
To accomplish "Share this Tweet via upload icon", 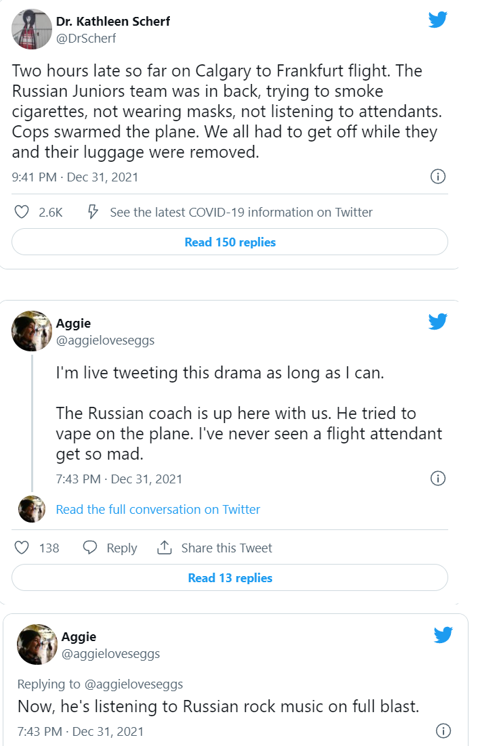I will coord(164,548).
